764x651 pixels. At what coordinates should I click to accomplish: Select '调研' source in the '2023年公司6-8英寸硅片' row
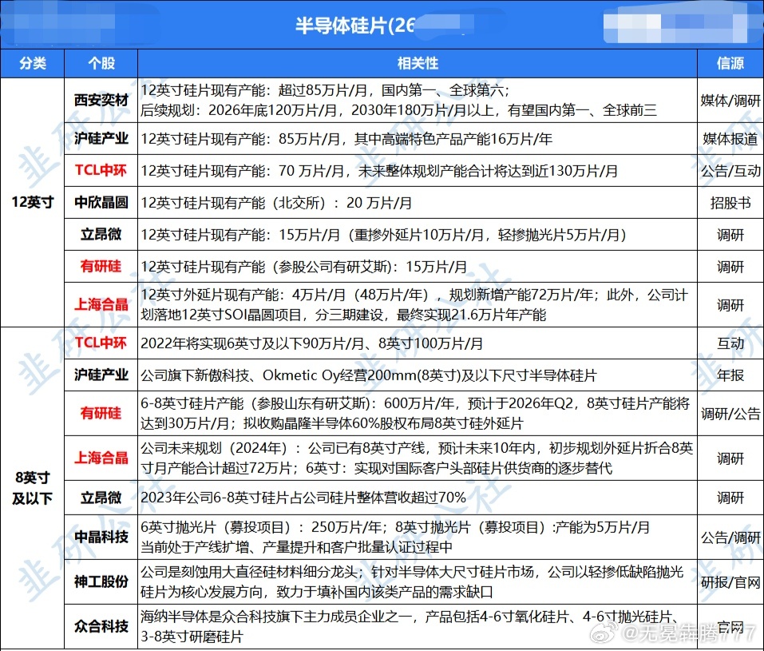pos(730,498)
